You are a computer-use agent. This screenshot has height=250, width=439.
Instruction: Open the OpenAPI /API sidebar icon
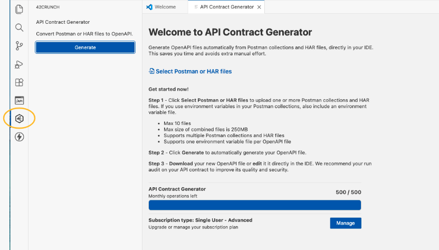(19, 100)
